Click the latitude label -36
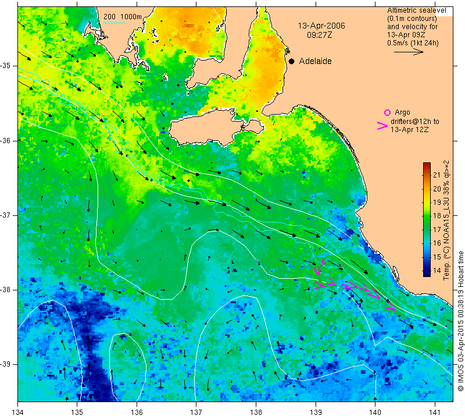This screenshot has height=419, width=465. 6,140
